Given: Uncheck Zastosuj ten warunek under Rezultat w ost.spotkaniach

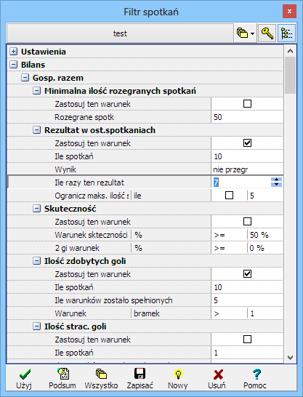Looking at the screenshot, I should 247,143.
